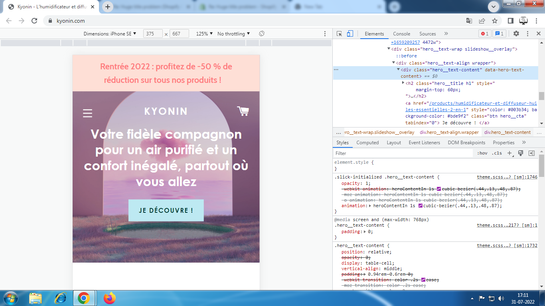Open the shopping cart icon

[243, 111]
